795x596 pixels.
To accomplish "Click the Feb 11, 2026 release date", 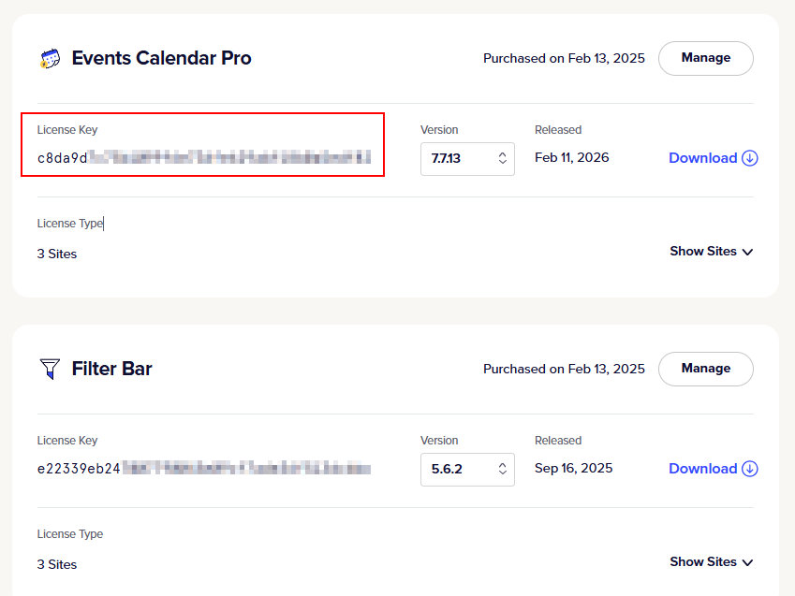I will (571, 157).
